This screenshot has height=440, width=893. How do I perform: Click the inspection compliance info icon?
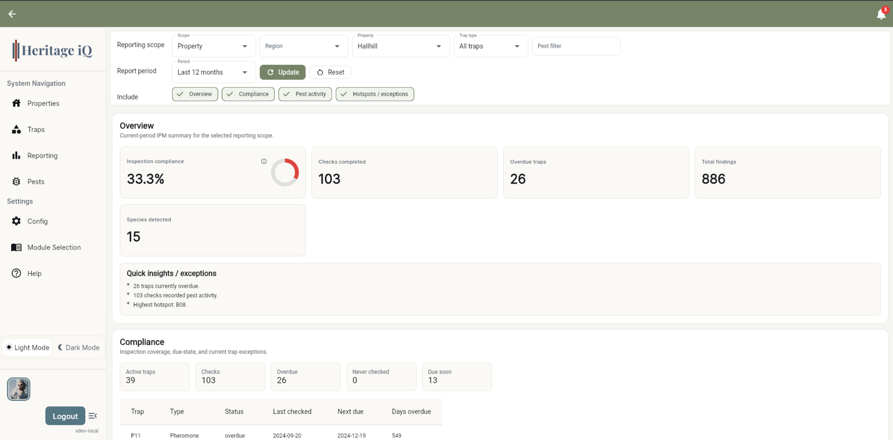click(x=264, y=161)
